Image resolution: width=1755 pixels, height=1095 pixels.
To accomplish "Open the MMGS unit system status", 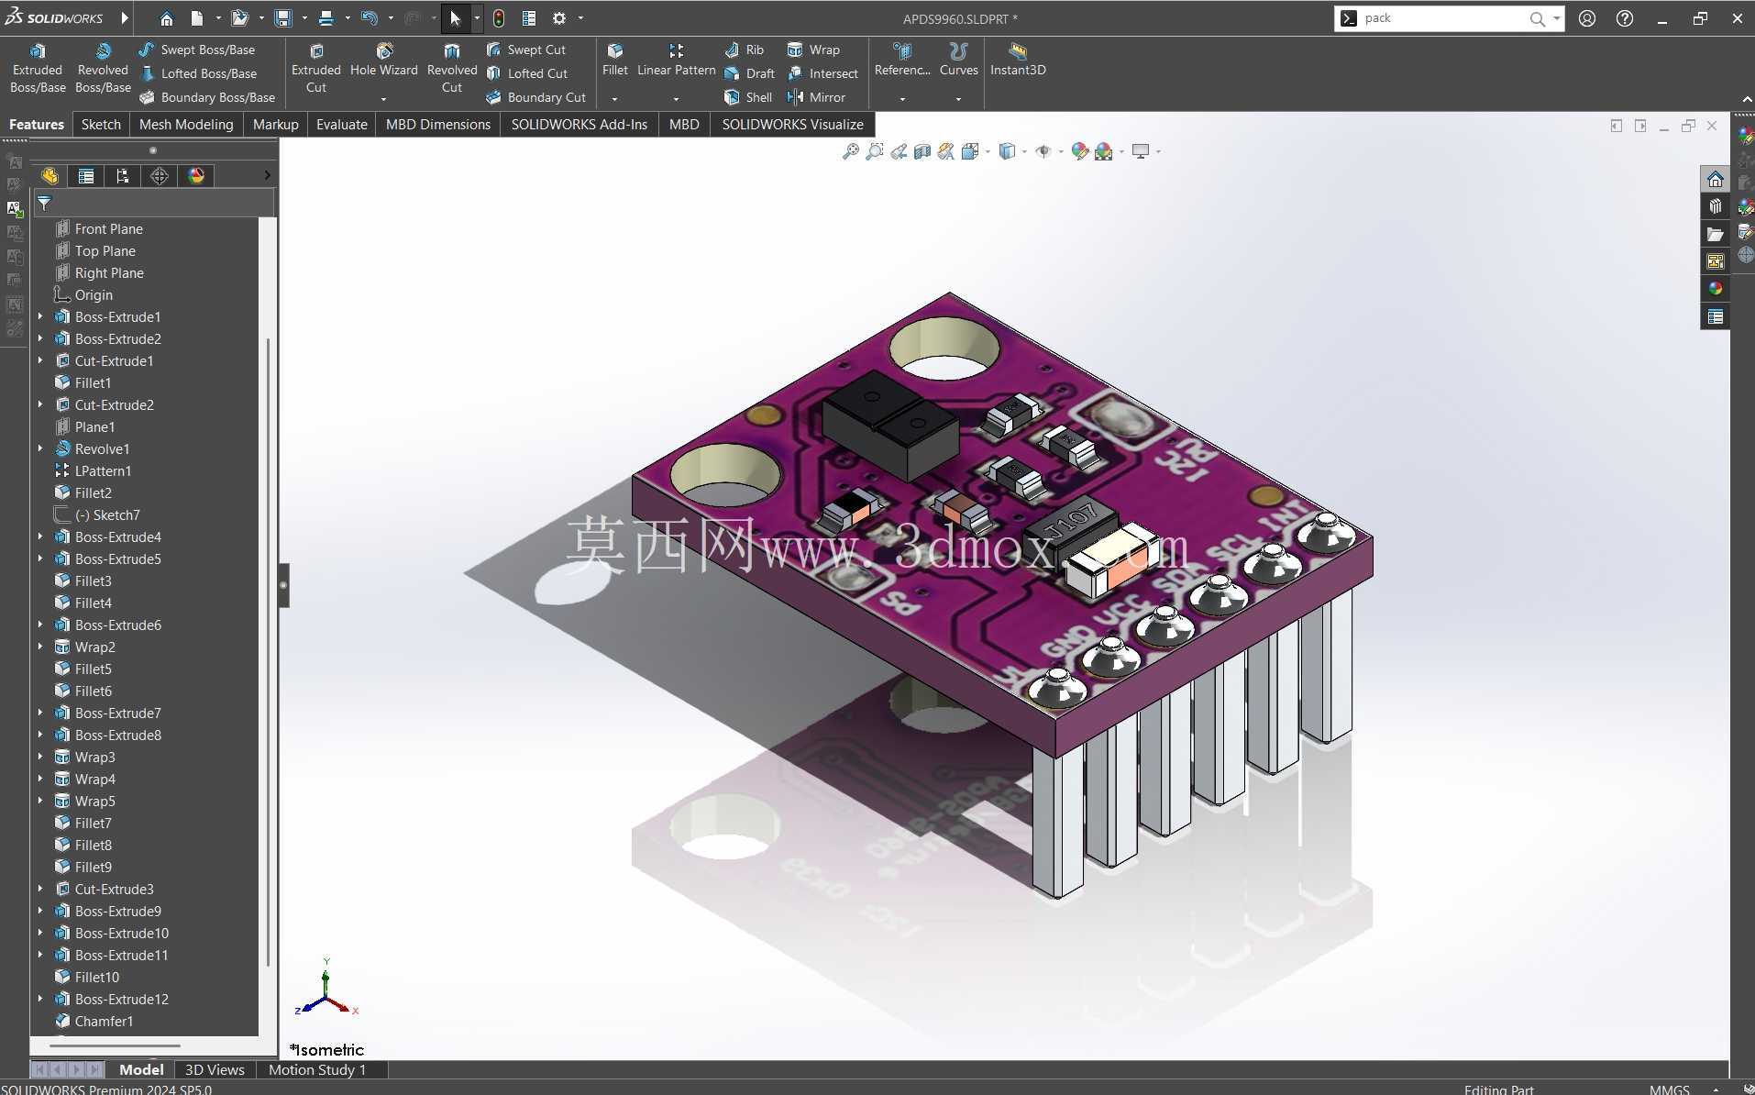I will pyautogui.click(x=1669, y=1089).
